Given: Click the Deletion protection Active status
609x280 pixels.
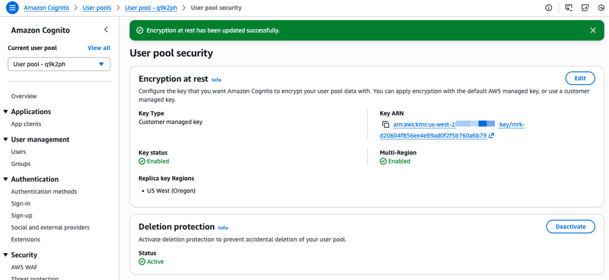Looking at the screenshot, I should tap(151, 262).
